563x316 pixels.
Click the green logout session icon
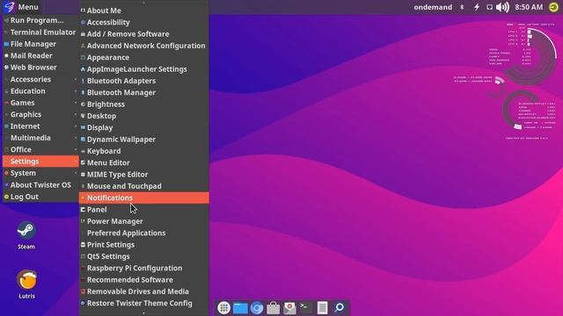coord(553,7)
